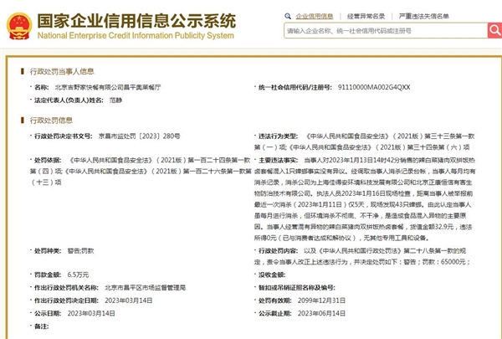Open the 严重违法失信名单 tab
This screenshot has height=339, width=502.
tap(423, 17)
